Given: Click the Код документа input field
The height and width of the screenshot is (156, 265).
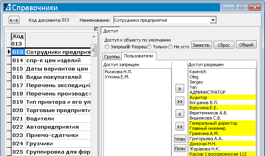Looking at the screenshot, I should 69,20.
